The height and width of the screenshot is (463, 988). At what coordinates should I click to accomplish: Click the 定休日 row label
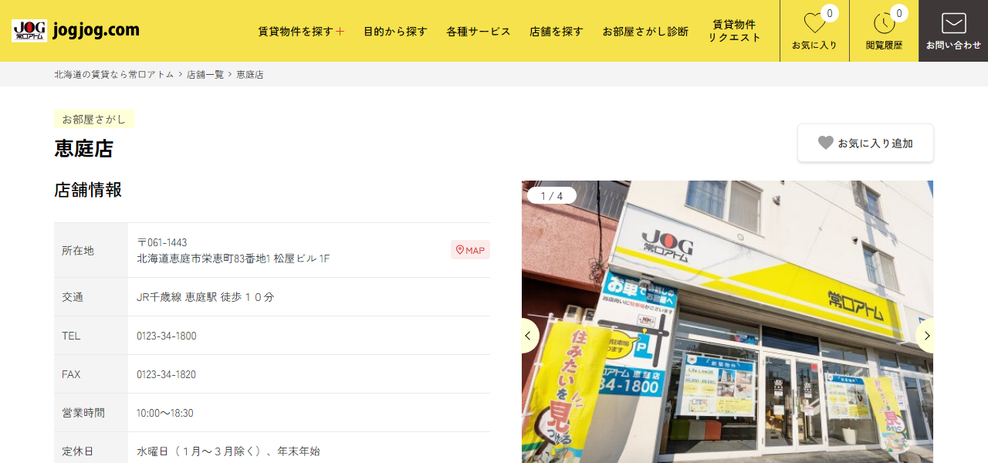(x=78, y=451)
